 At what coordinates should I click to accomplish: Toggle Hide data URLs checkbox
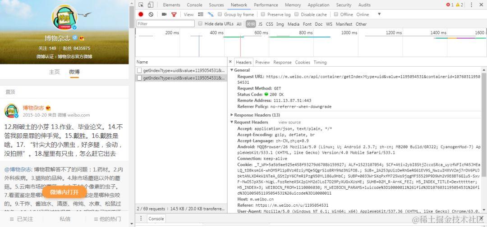coord(200,23)
